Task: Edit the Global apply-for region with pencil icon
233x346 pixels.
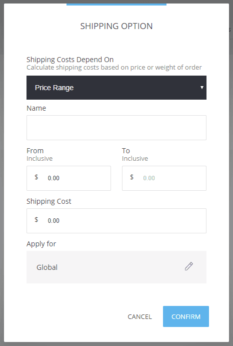Action: [x=188, y=266]
